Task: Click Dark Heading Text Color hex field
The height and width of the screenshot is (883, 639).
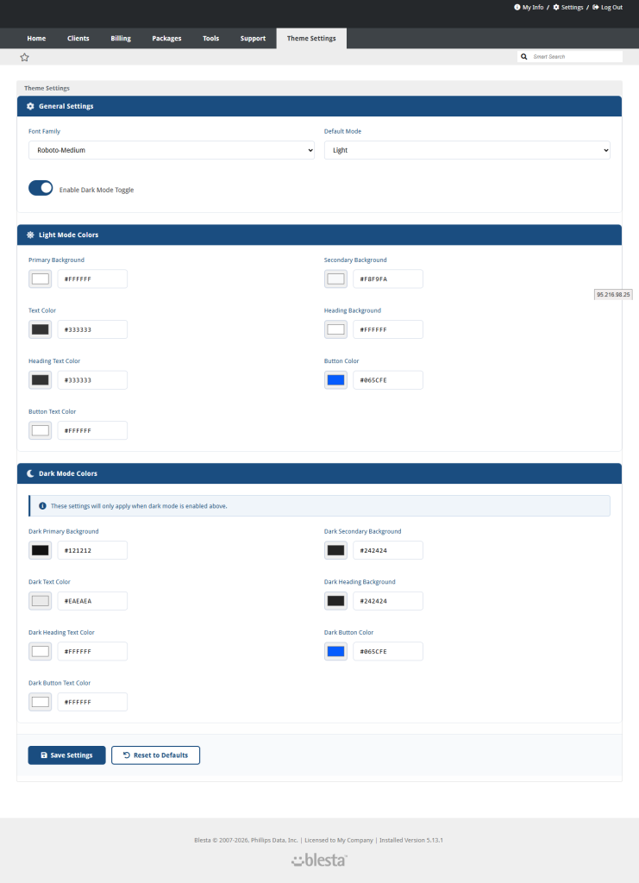Action: tap(92, 652)
